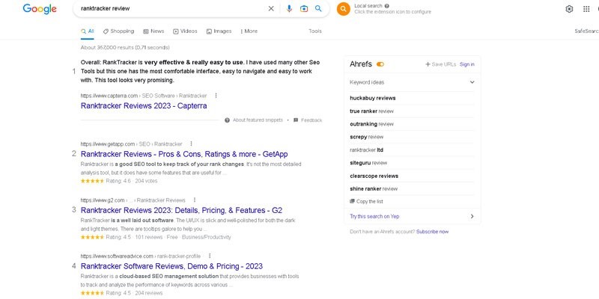Open Google settings gear icon
599x299 pixels.
coord(569,9)
